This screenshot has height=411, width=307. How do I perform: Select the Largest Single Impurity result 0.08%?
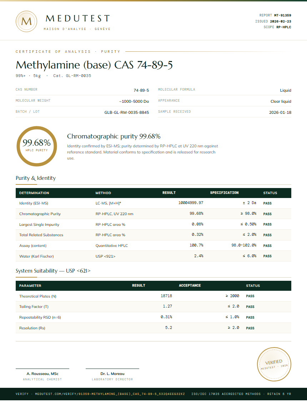coord(197,224)
